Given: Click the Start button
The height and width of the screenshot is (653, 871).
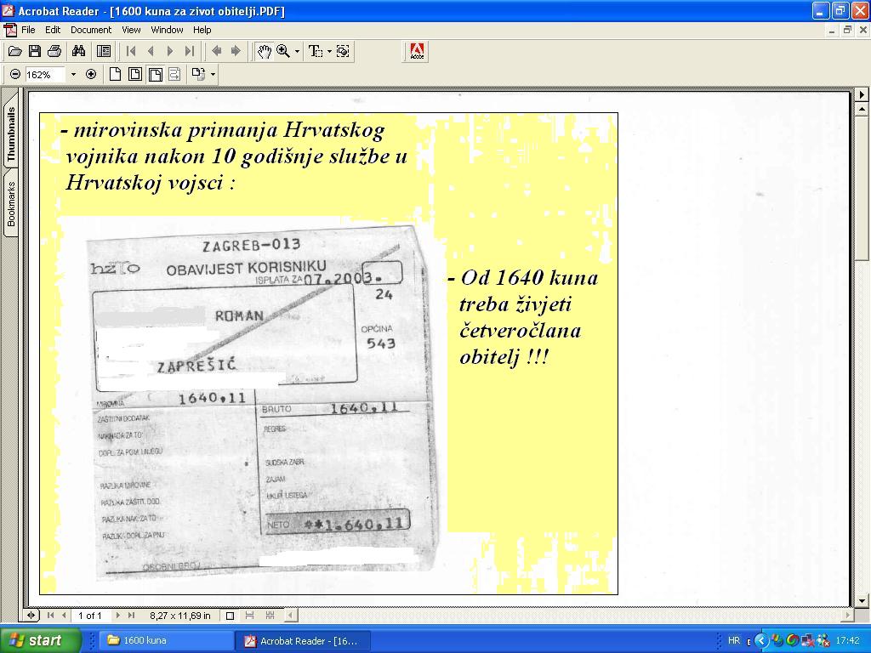Looking at the screenshot, I should (40, 640).
